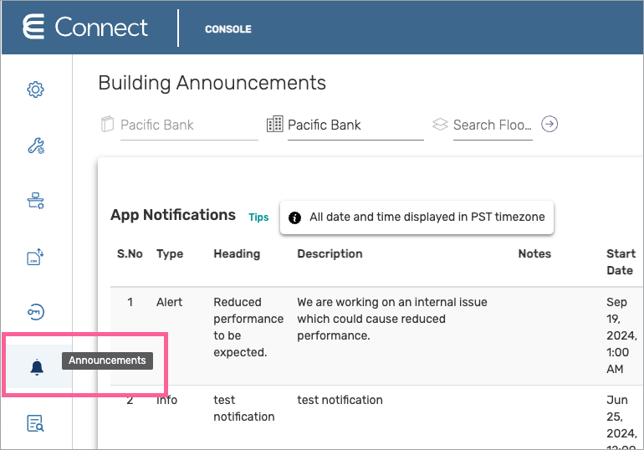This screenshot has width=644, height=450.
Task: Click the App Notifications section title
Action: 173,215
